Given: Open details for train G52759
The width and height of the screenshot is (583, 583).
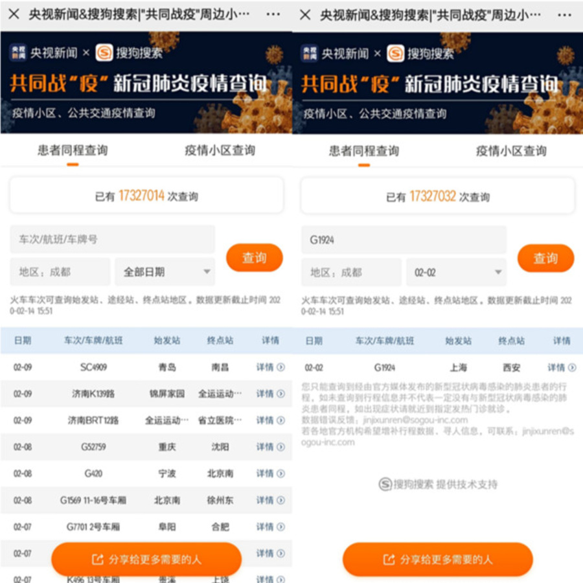Looking at the screenshot, I should (270, 447).
